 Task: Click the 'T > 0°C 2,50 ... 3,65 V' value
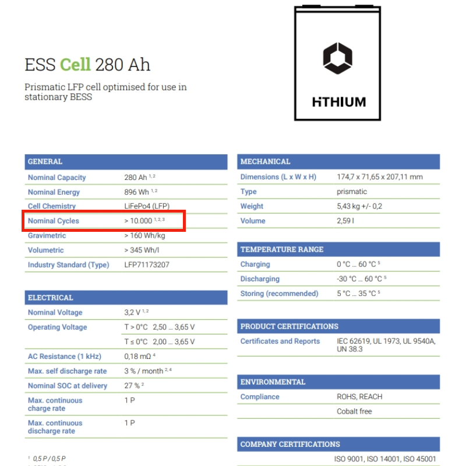160,327
